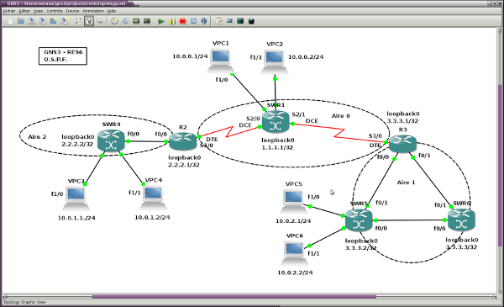Open the Contrôle menu
The image size is (504, 307).
click(55, 11)
